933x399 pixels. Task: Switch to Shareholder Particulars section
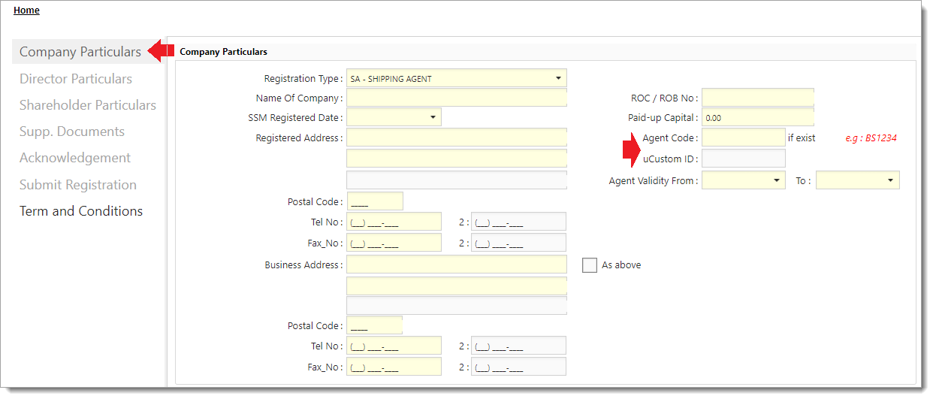(x=87, y=105)
